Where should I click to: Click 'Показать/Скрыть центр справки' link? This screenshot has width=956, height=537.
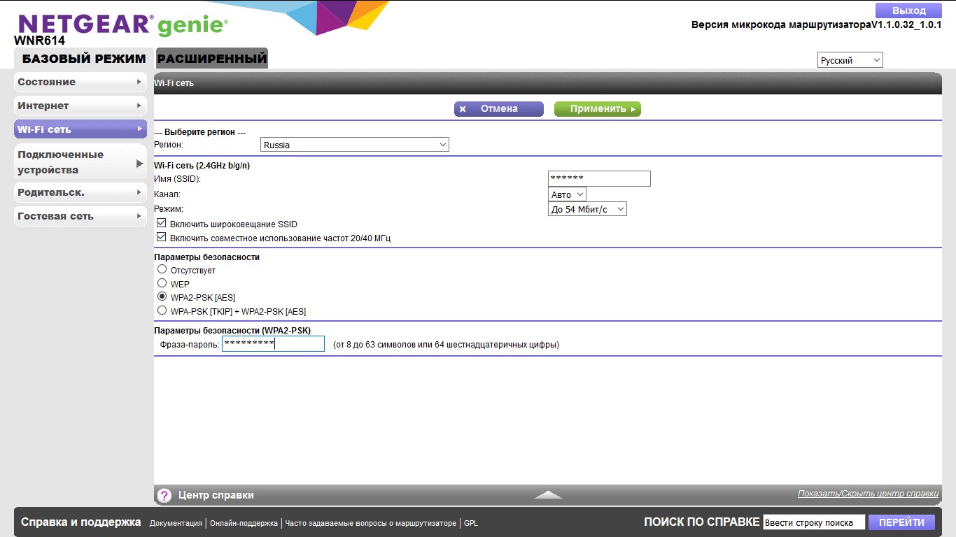(868, 494)
